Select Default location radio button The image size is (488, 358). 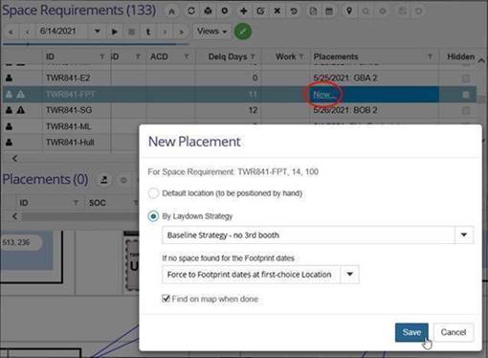click(153, 193)
